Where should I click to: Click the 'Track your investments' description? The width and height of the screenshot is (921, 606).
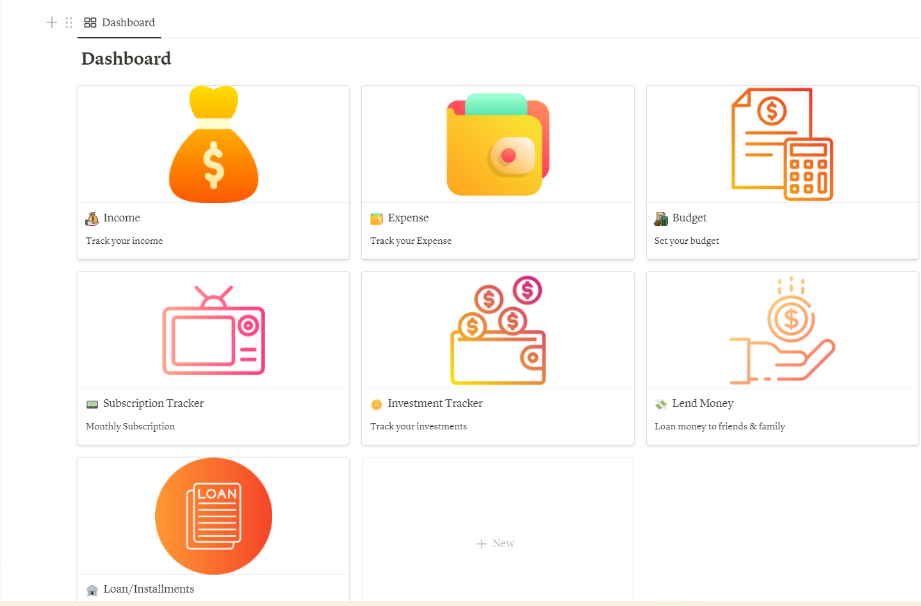[418, 426]
